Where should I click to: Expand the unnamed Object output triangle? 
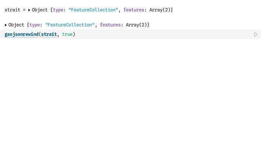(x=6, y=25)
